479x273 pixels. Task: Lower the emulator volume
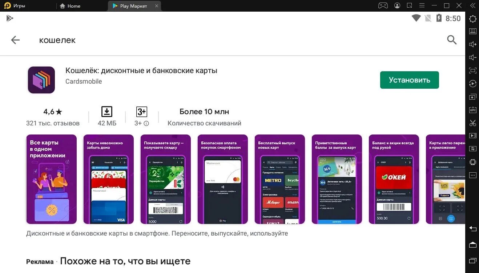pyautogui.click(x=472, y=57)
